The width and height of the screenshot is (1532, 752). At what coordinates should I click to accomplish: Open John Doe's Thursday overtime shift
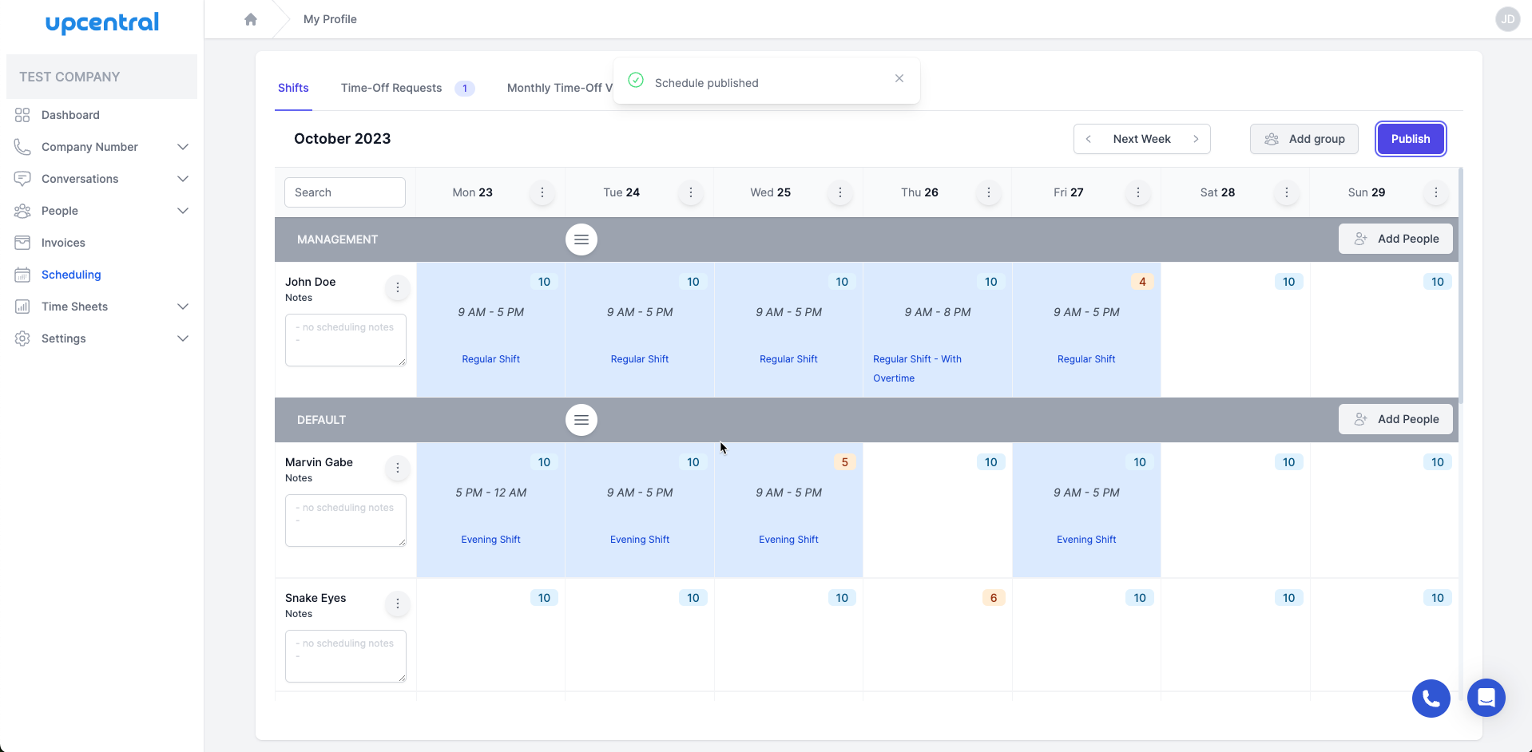click(937, 335)
